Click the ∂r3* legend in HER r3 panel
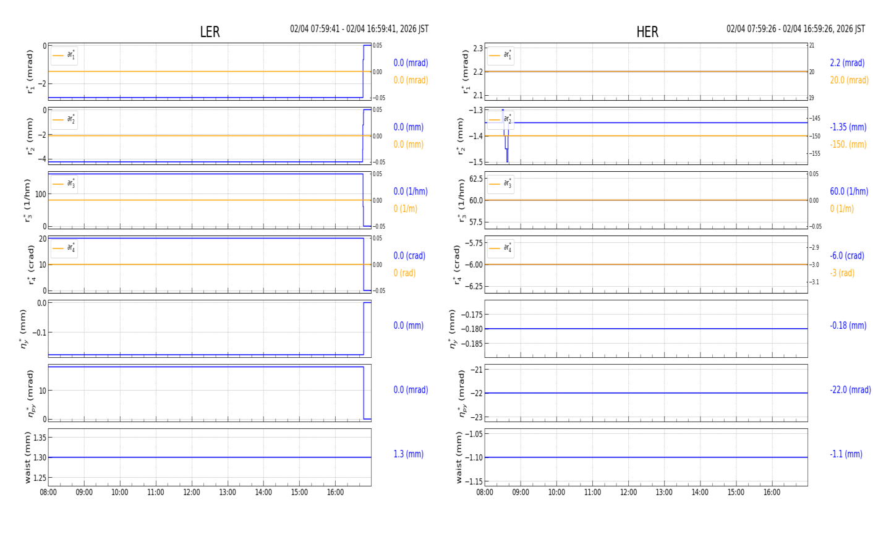The image size is (873, 534). coord(501,184)
